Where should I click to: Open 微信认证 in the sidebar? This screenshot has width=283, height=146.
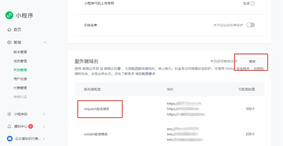point(20,97)
